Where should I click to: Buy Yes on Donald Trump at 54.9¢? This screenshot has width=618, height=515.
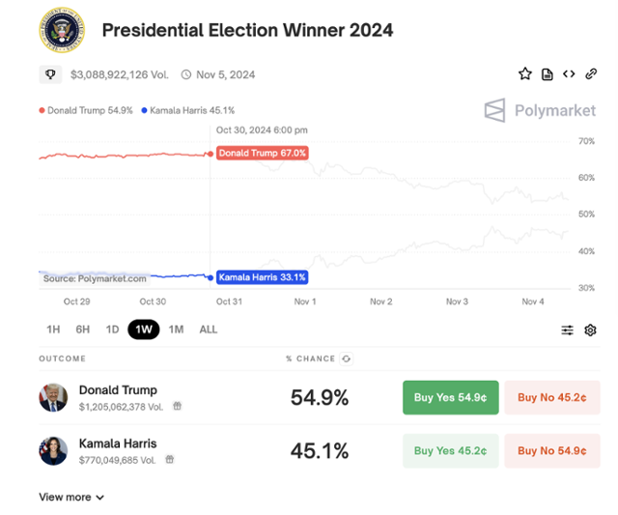point(450,397)
